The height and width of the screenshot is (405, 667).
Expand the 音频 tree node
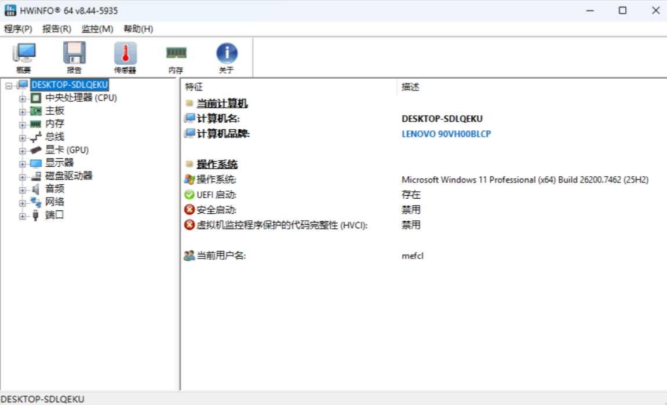point(22,190)
